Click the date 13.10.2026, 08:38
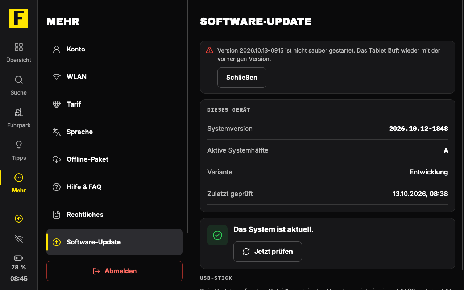464x290 pixels. point(420,194)
